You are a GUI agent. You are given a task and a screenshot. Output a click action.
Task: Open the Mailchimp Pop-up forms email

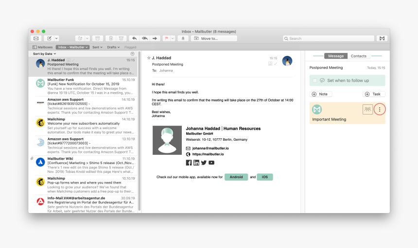pos(83,185)
